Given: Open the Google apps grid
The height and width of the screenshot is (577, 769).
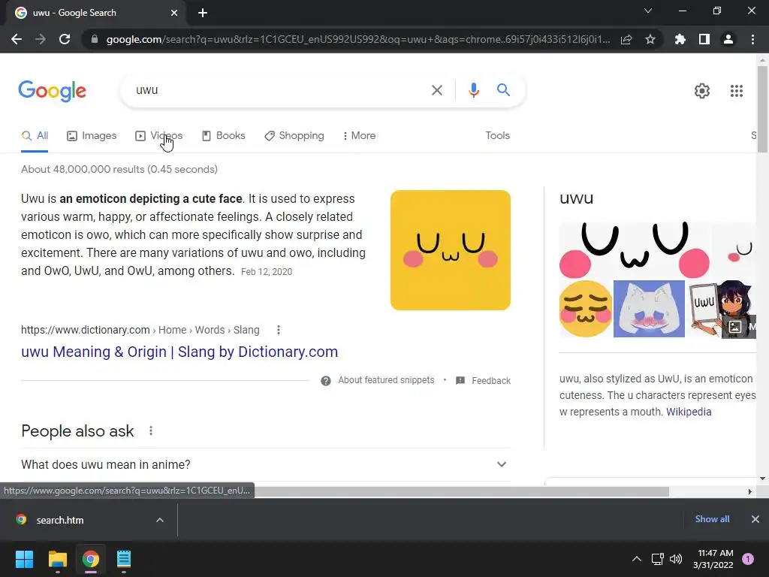Looking at the screenshot, I should coord(736,91).
